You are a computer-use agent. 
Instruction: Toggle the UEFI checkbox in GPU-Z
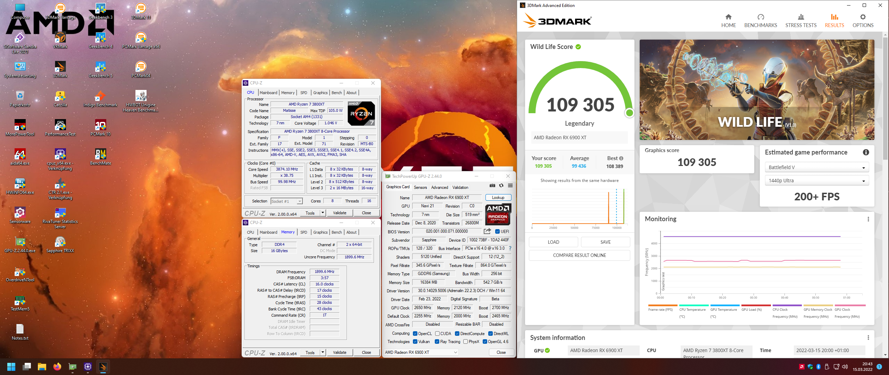click(x=497, y=232)
